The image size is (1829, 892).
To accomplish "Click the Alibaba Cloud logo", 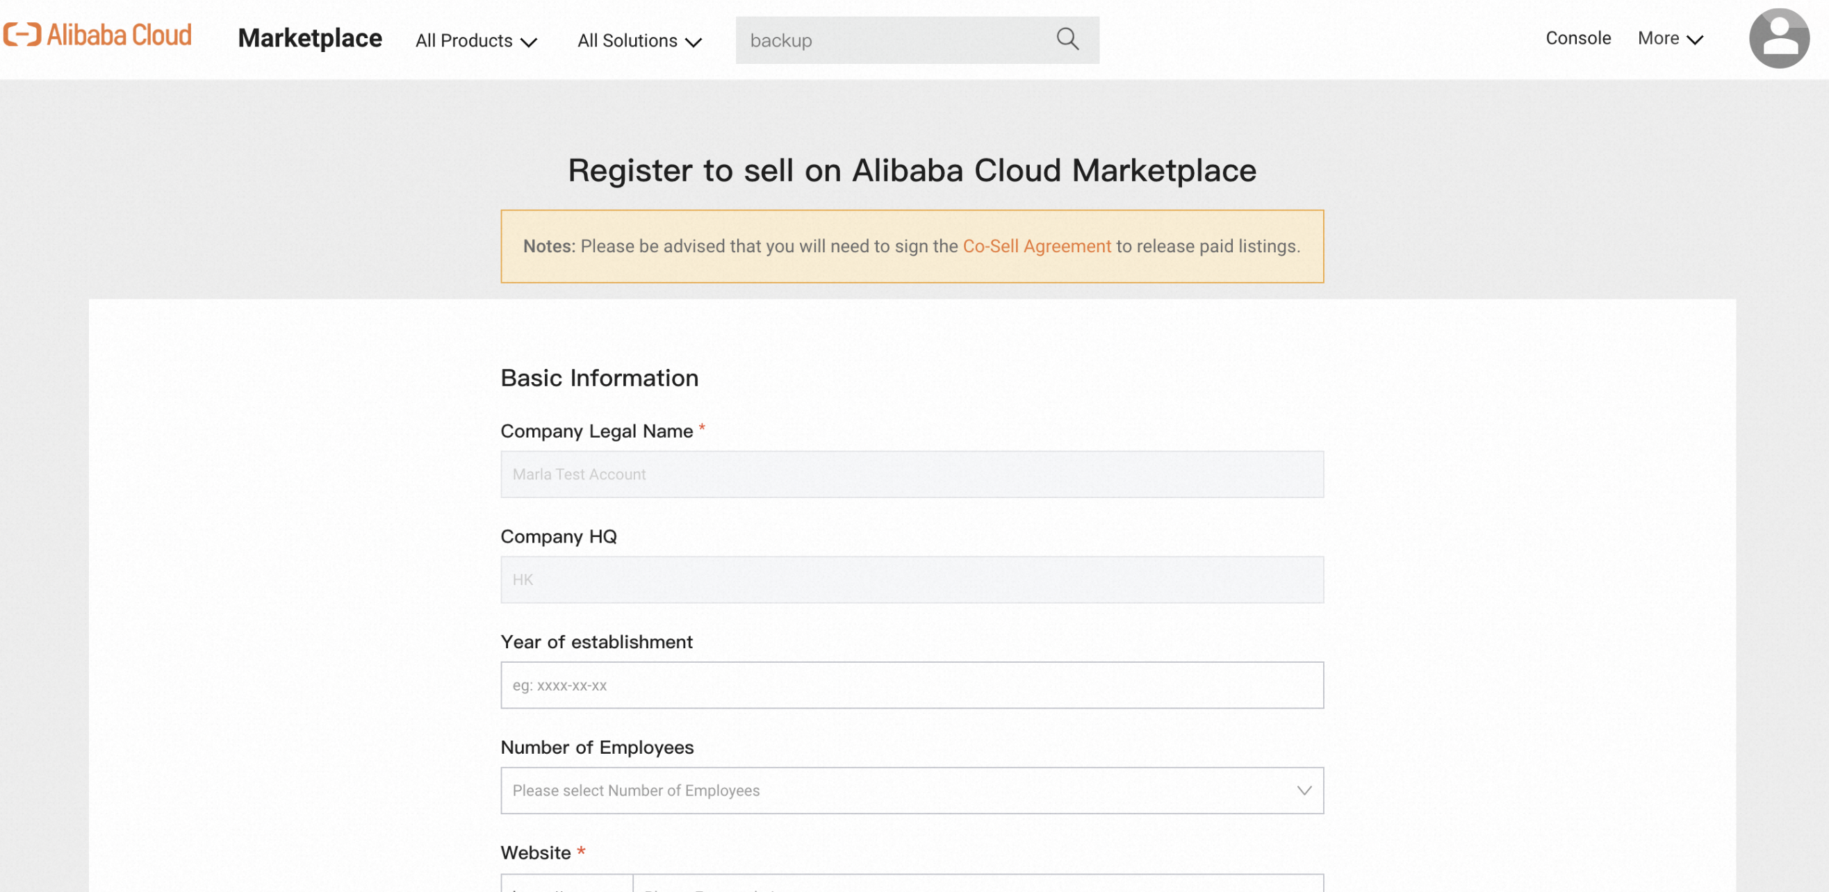I will [97, 35].
